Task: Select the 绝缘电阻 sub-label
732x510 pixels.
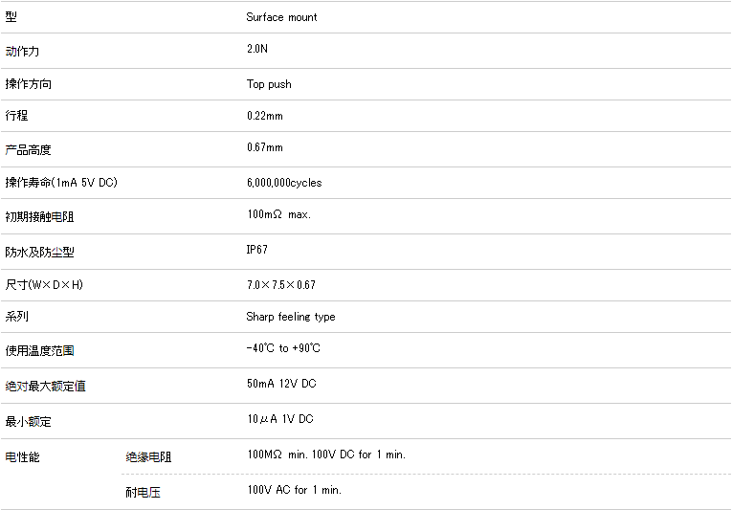Action: (x=148, y=457)
